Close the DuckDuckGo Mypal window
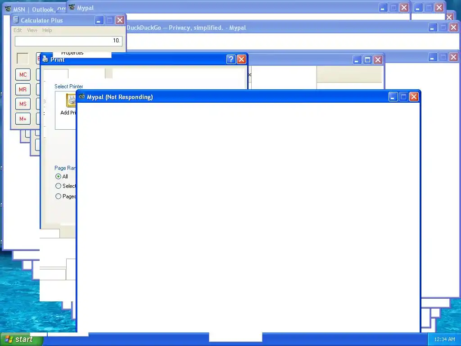461x346 pixels. [454, 27]
